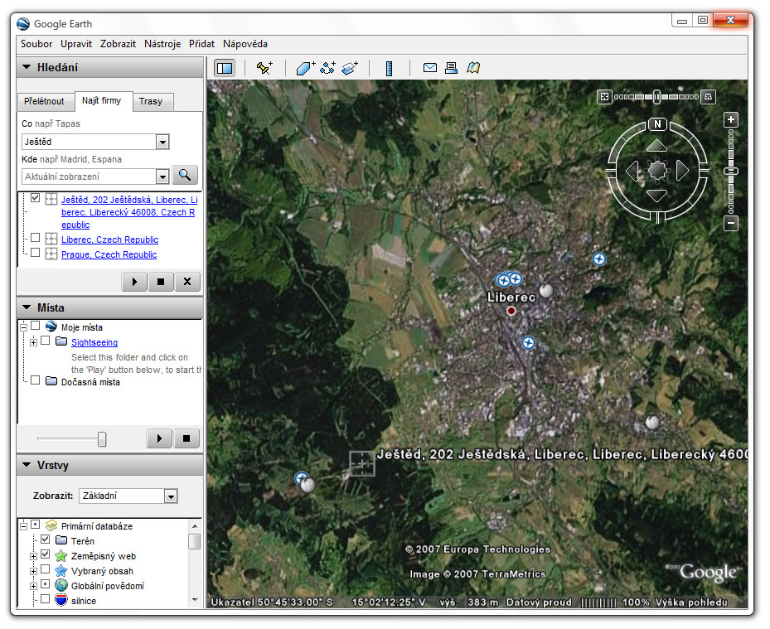Collapse the Moje místa tree node
The height and width of the screenshot is (629, 770).
pos(23,327)
